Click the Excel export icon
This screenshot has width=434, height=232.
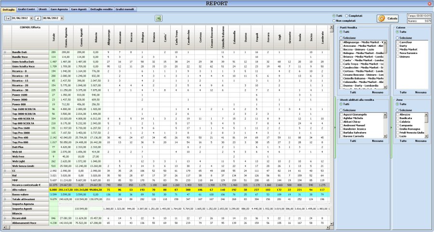tap(158, 18)
